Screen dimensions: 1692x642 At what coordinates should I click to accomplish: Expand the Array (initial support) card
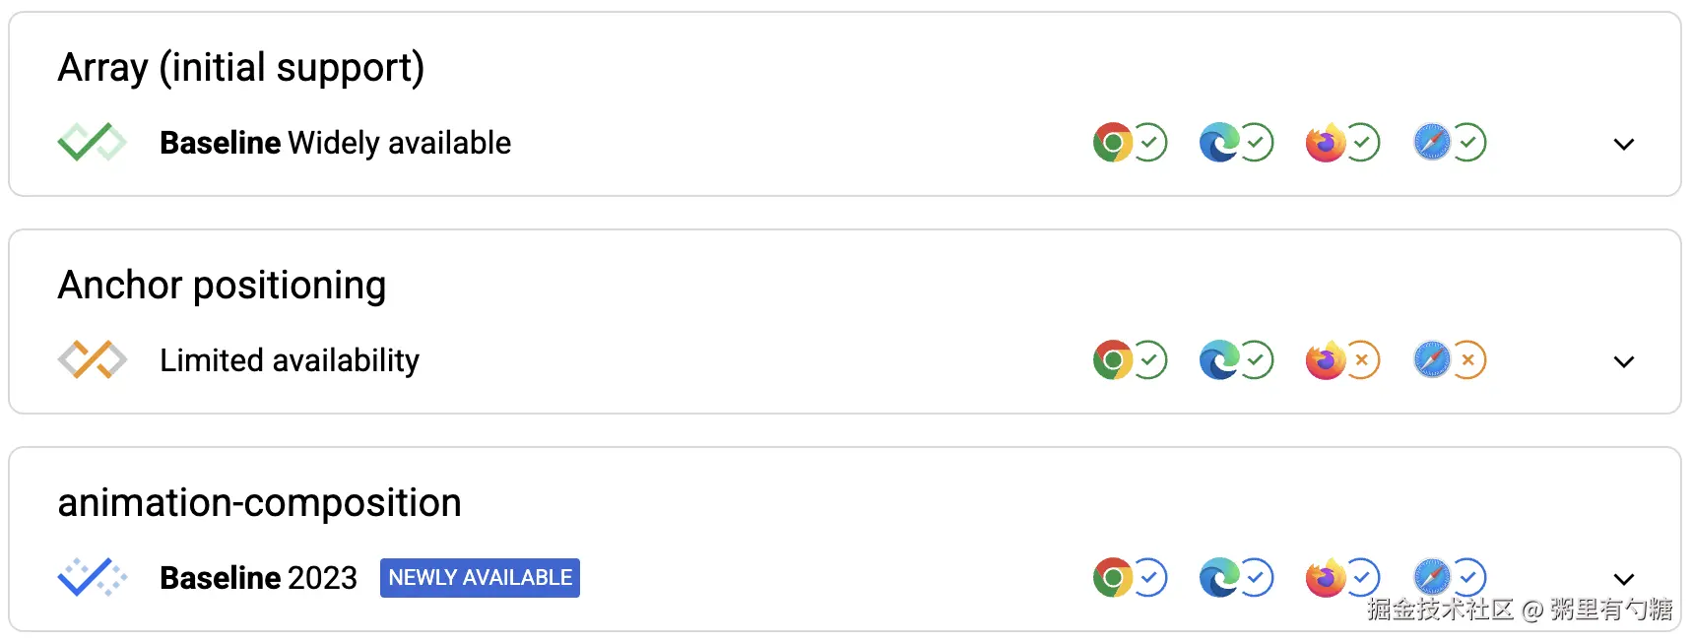(1624, 144)
